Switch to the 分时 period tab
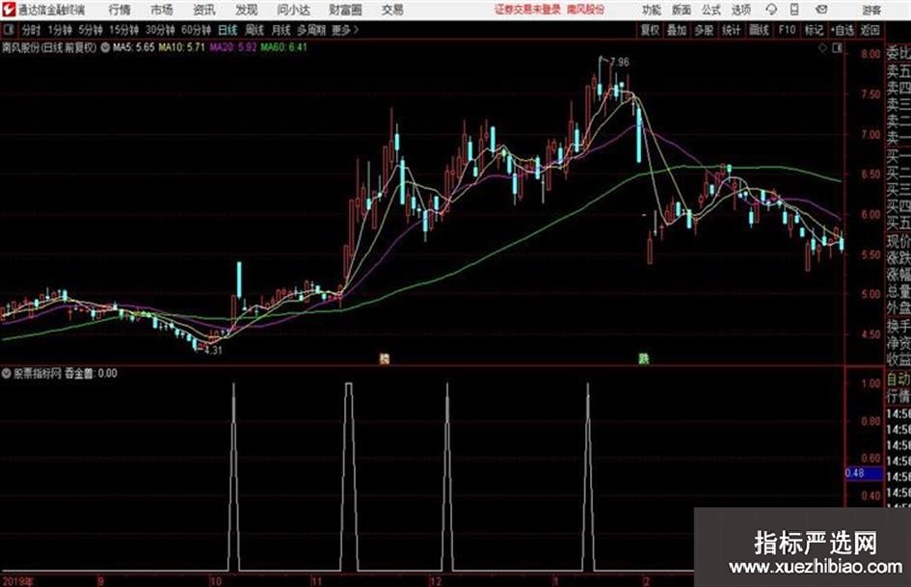The height and width of the screenshot is (587, 911). coord(32,30)
